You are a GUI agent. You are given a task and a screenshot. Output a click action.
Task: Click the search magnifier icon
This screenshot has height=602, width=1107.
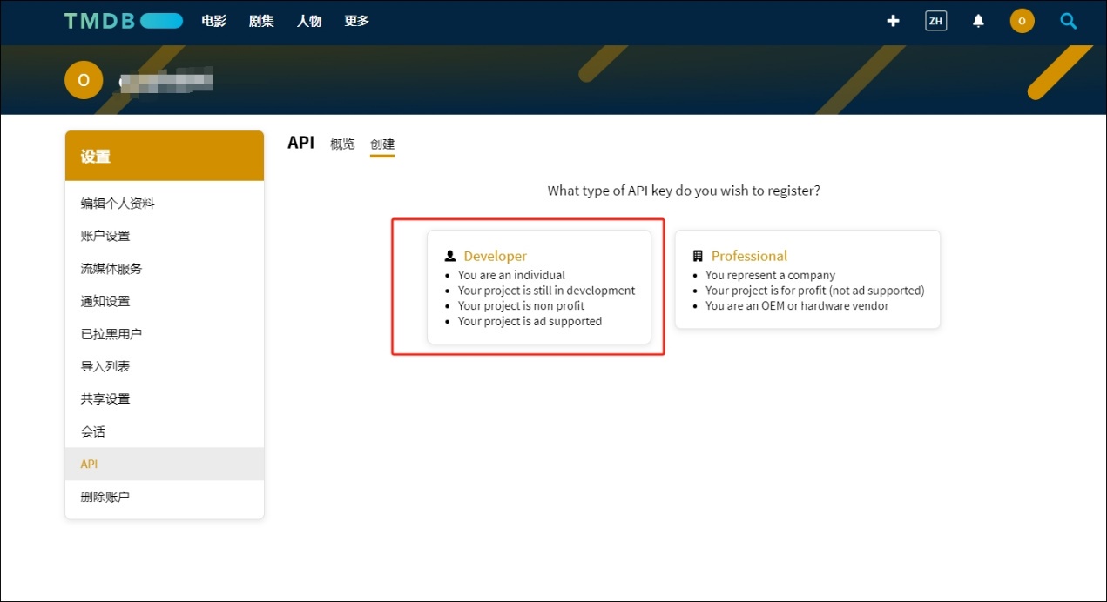[1068, 21]
